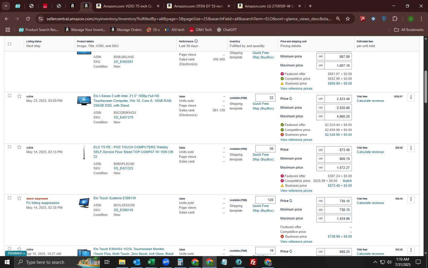Open FileZilla from the taskbar

point(253,262)
